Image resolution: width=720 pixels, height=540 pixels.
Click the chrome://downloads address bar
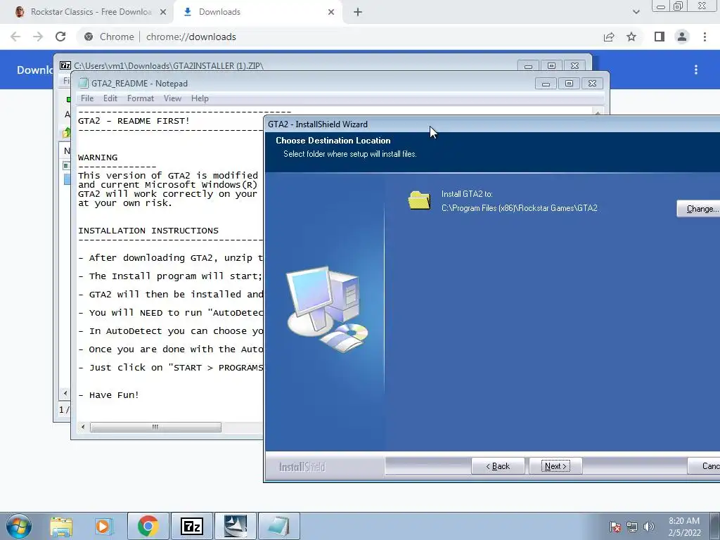pyautogui.click(x=340, y=37)
